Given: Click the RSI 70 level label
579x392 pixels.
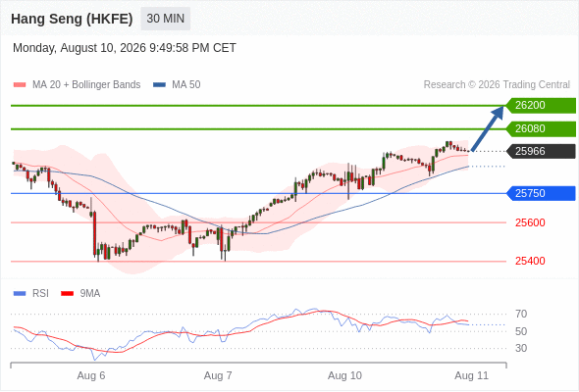Looking at the screenshot, I should [x=521, y=315].
